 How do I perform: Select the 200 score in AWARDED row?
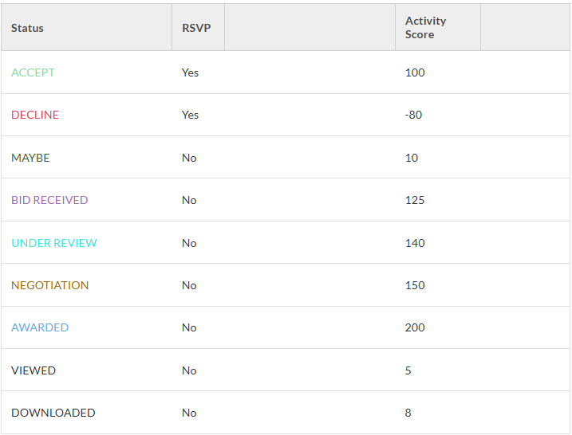click(x=415, y=327)
